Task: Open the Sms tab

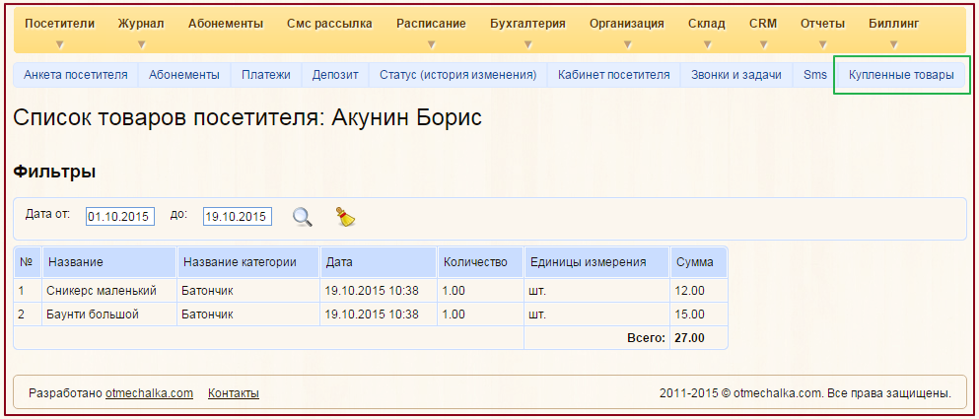Action: tap(814, 75)
